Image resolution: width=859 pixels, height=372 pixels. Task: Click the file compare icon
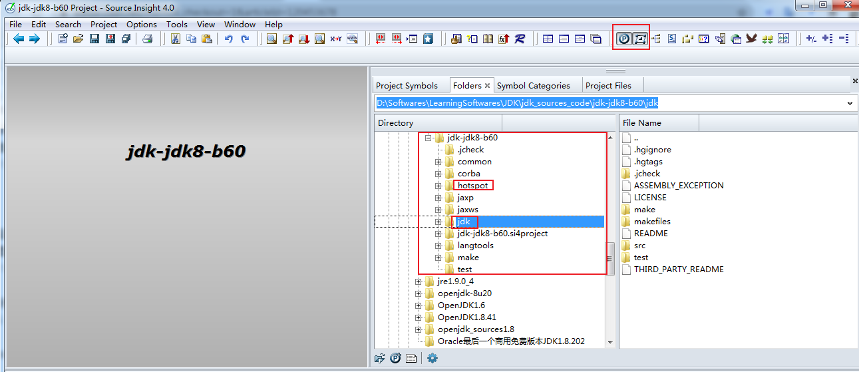pos(784,39)
